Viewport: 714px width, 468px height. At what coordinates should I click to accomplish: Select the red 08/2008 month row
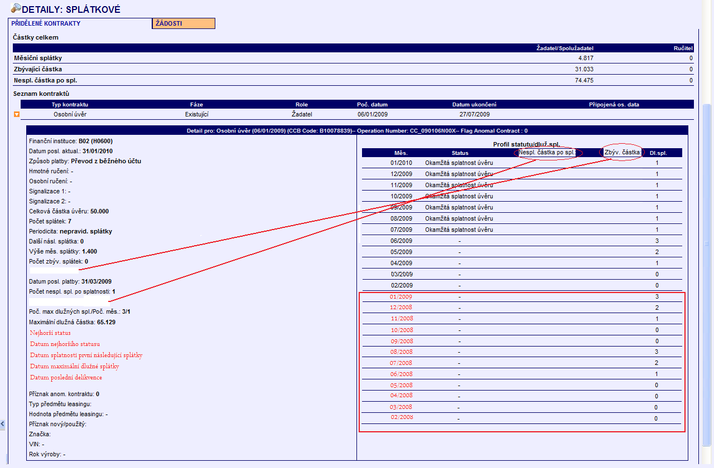pos(522,352)
